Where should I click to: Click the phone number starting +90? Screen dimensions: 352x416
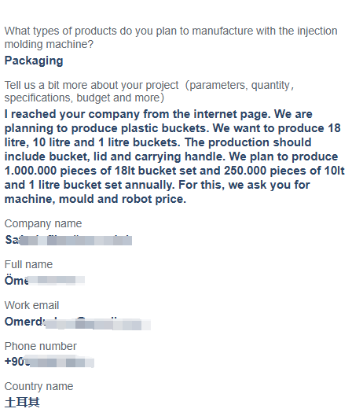click(x=49, y=362)
